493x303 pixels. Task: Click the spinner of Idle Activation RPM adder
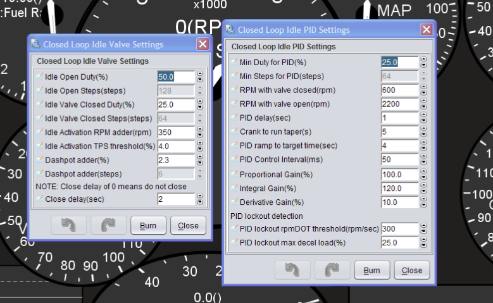199,132
